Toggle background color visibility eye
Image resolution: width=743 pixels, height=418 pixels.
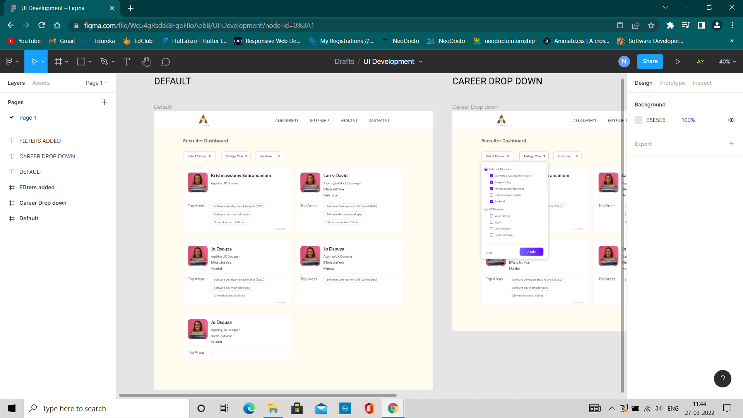pyautogui.click(x=731, y=120)
